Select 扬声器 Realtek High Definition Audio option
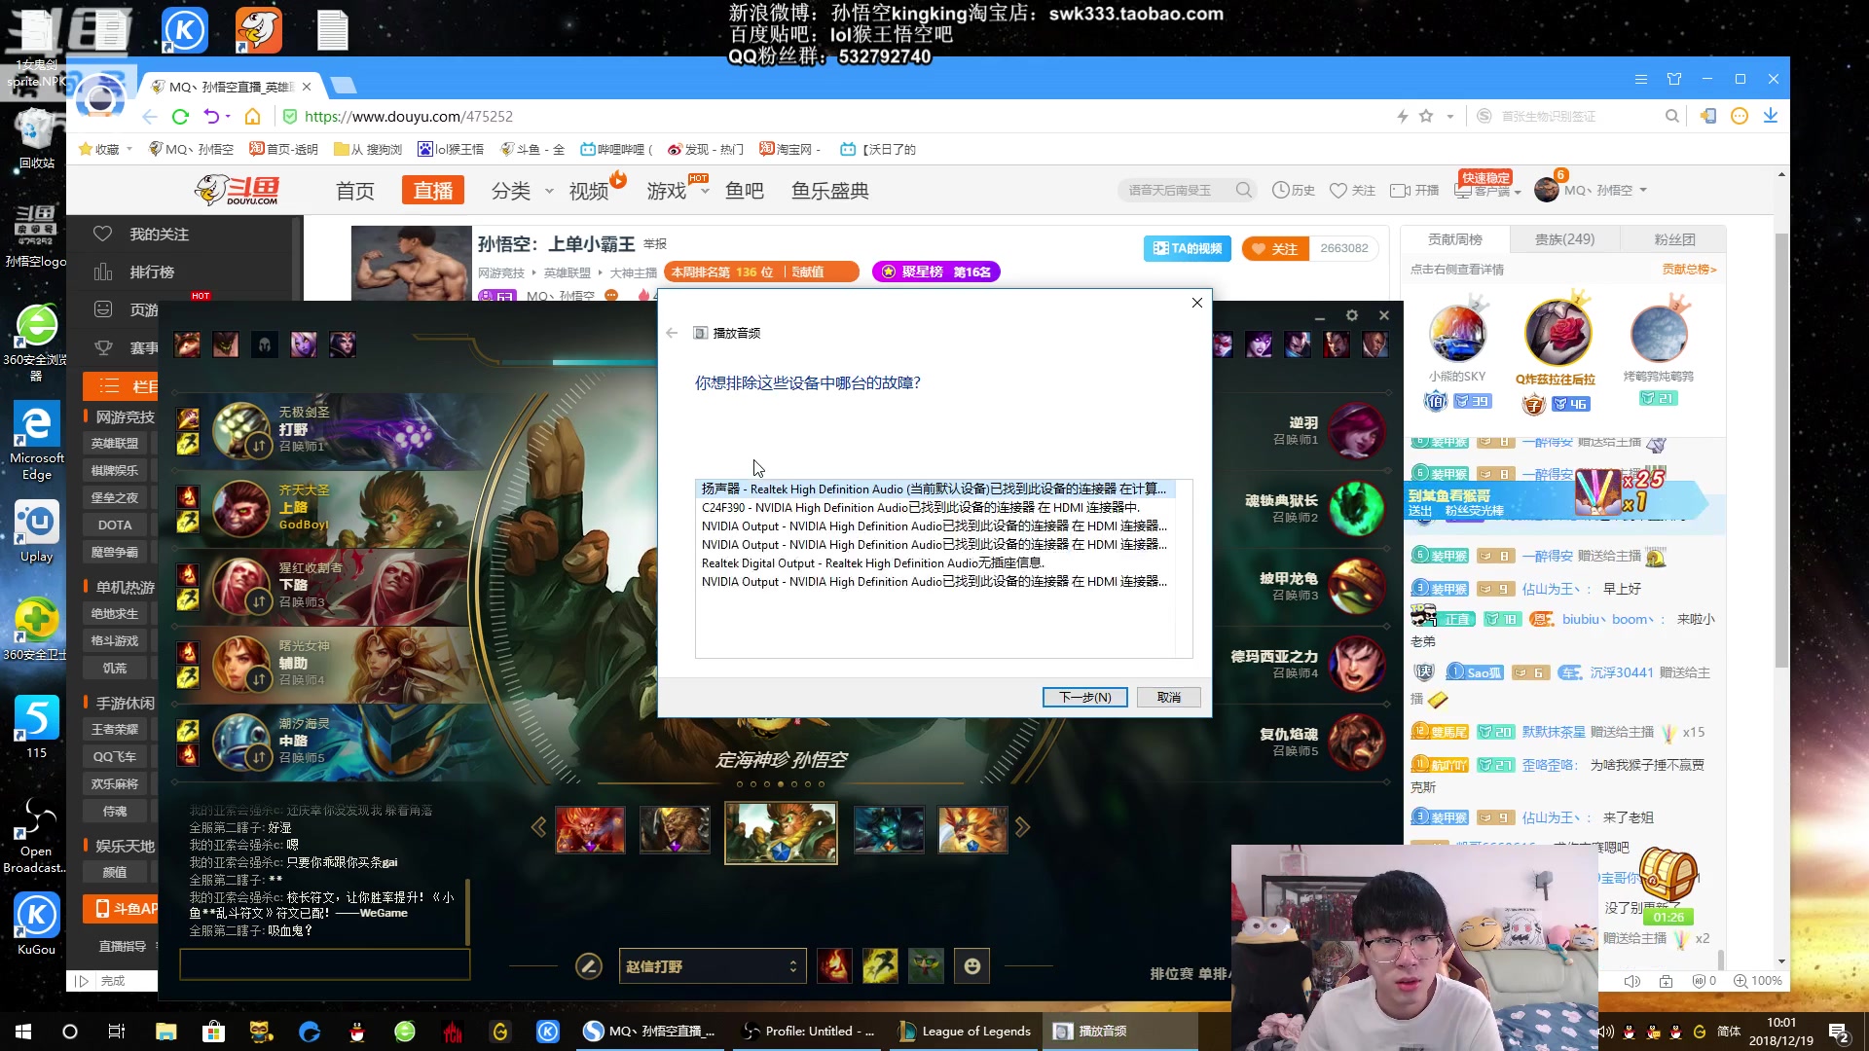 pyautogui.click(x=932, y=489)
